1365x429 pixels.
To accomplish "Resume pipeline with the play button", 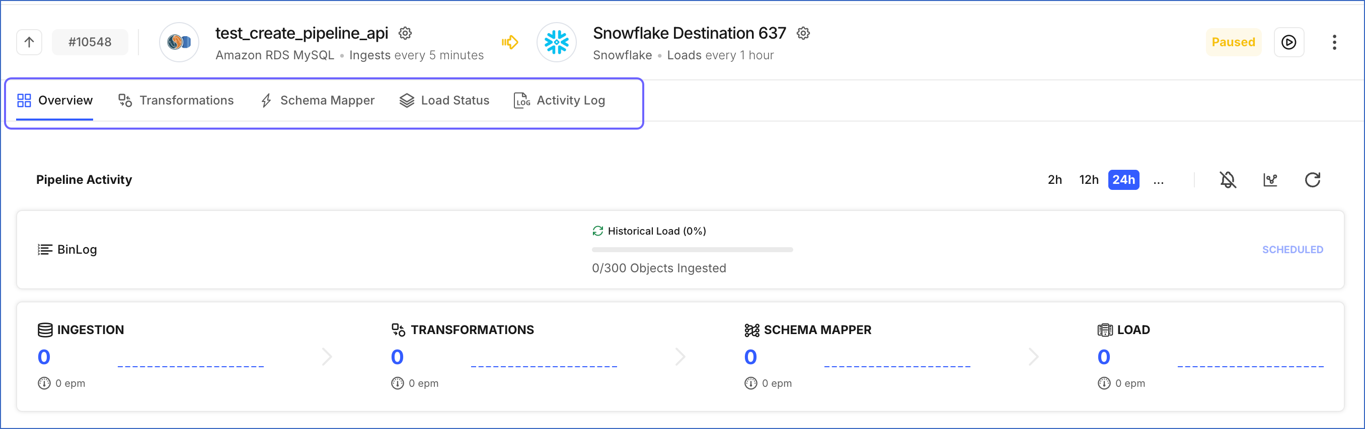I will (1288, 42).
